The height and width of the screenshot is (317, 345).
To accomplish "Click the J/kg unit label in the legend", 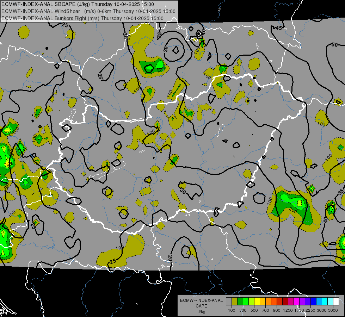I will pyautogui.click(x=201, y=312).
